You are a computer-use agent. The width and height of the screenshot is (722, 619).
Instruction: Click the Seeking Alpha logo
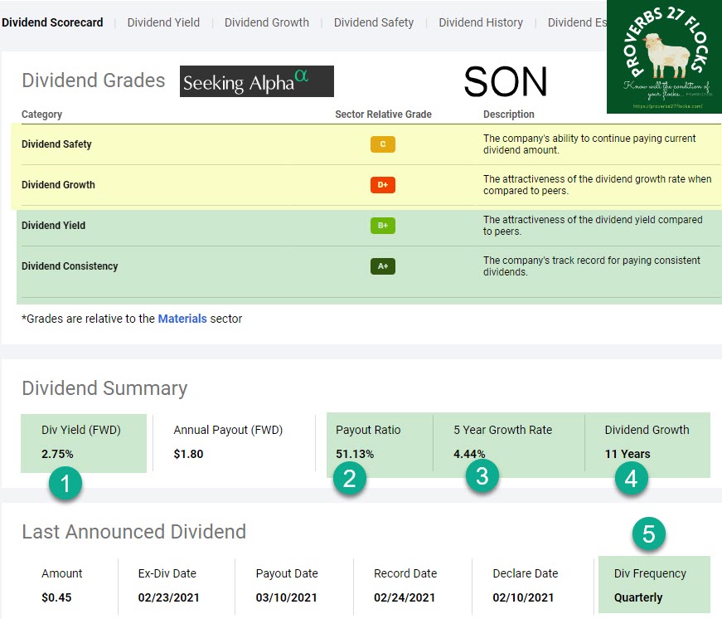pos(256,81)
